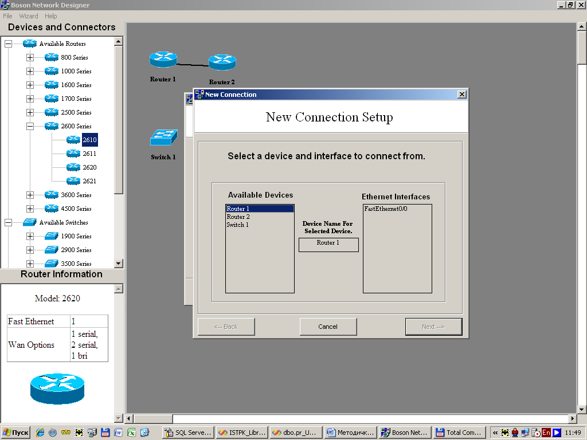Expand the 1600 Series node
This screenshot has height=440, width=587.
(x=30, y=85)
